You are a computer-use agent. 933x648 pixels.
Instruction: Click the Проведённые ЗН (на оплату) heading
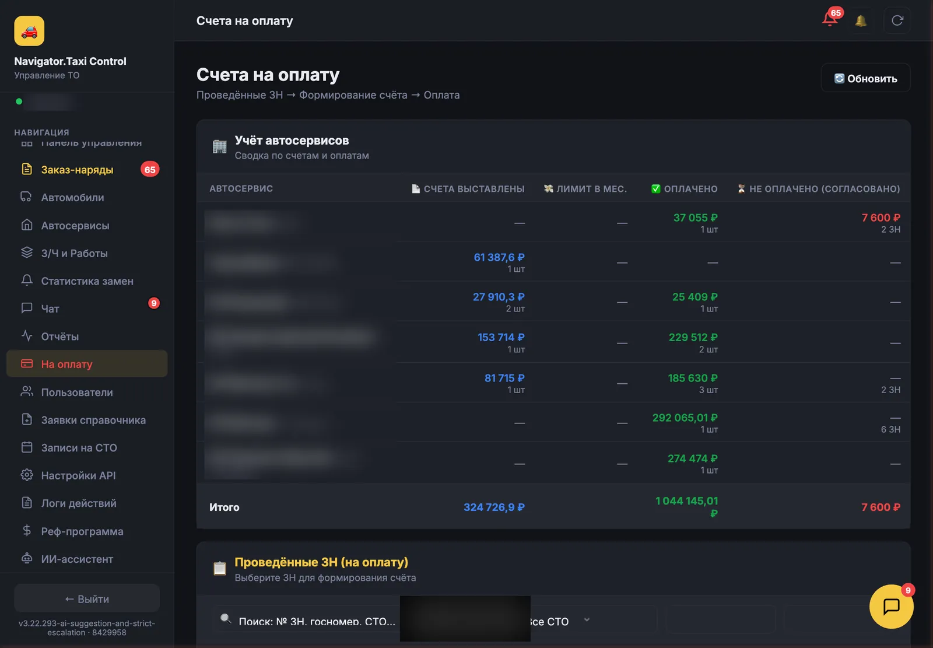(321, 562)
